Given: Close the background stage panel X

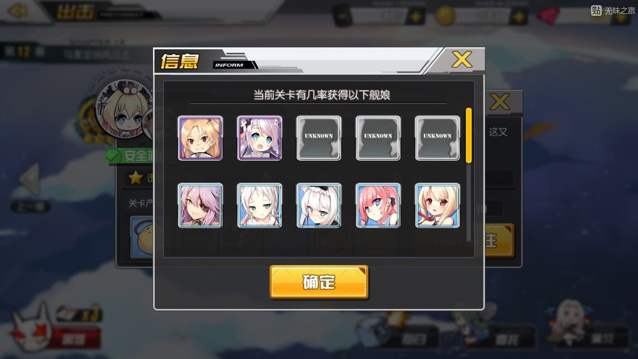Looking at the screenshot, I should (x=500, y=102).
